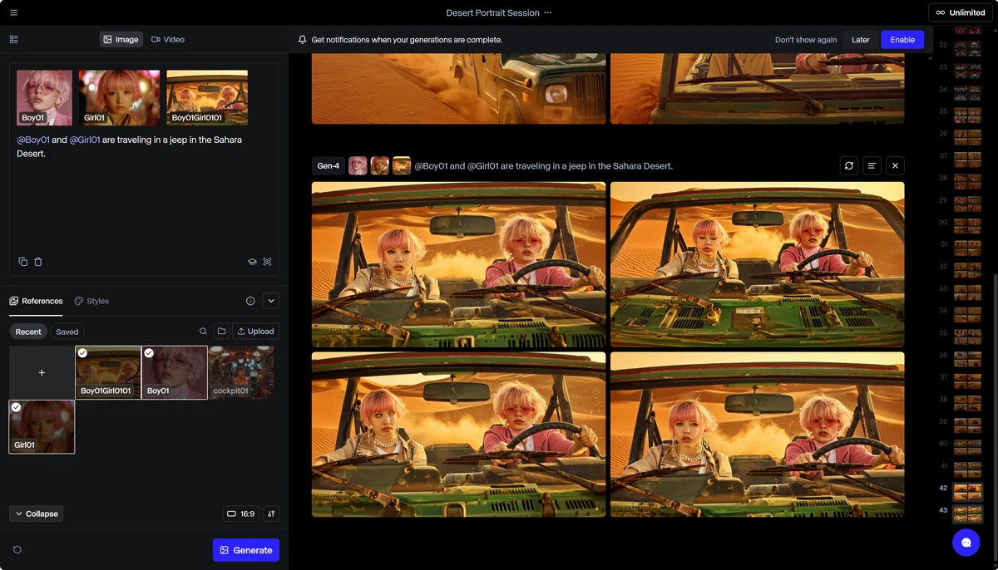Search references with the magnifier icon
Viewport: 998px width, 570px height.
coord(203,332)
